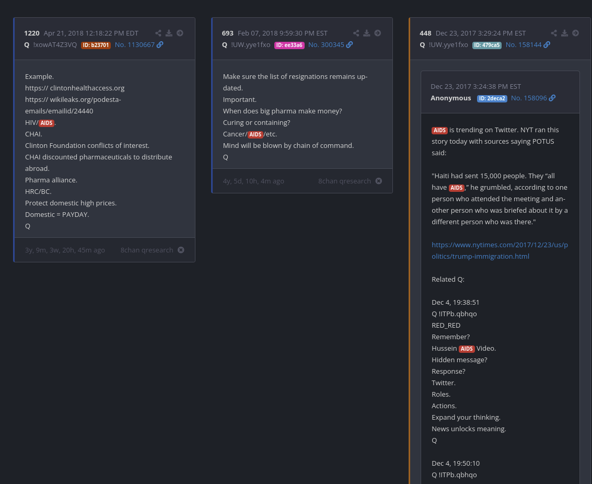The width and height of the screenshot is (592, 484).
Task: Click the ID: ee33a6 badge
Action: point(289,45)
